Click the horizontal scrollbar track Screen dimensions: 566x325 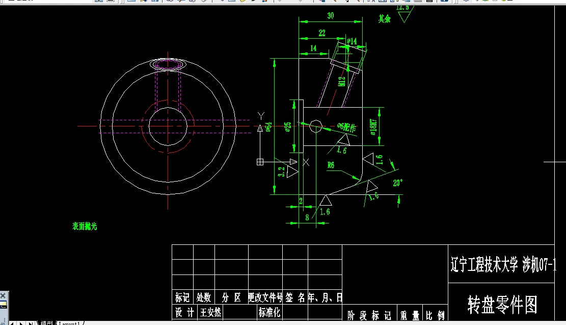click(x=306, y=322)
